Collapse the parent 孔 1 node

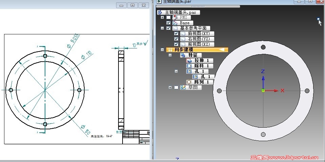click(176, 71)
